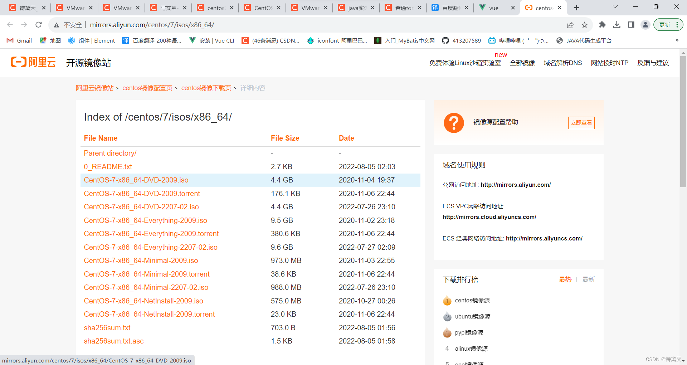
Task: Click the 立即查看 button
Action: [581, 123]
